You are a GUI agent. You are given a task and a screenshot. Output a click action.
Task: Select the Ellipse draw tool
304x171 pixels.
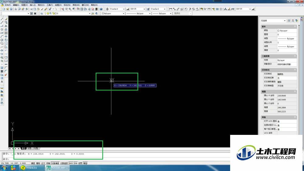pos(2,50)
